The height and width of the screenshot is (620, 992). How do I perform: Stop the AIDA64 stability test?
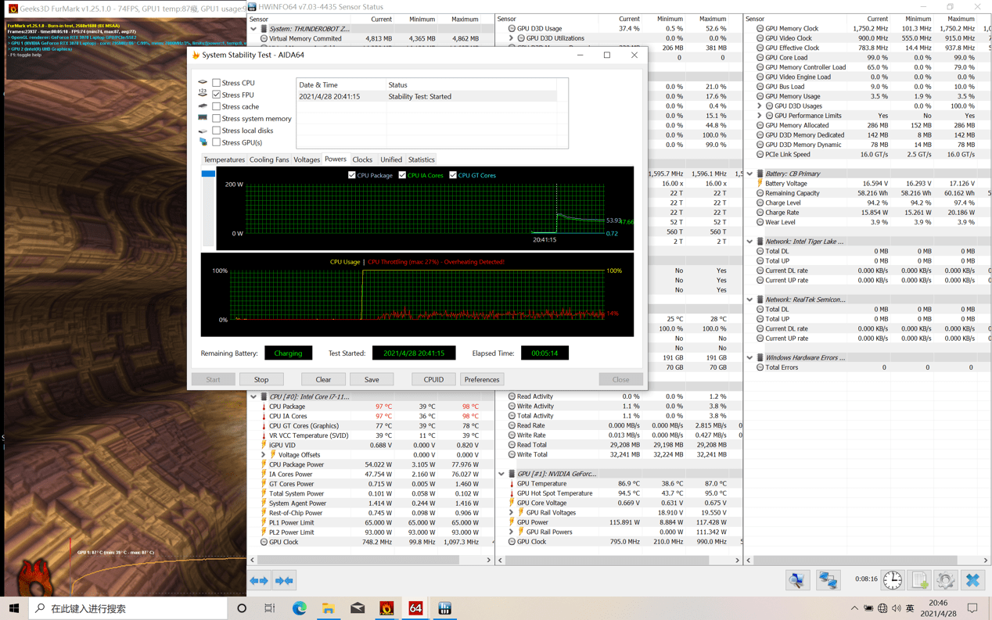pos(261,379)
